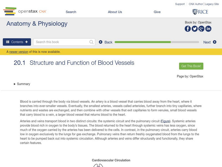This screenshot has height=167, width=222.
Task: Click the book reading progress bar
Action: coord(157,42)
